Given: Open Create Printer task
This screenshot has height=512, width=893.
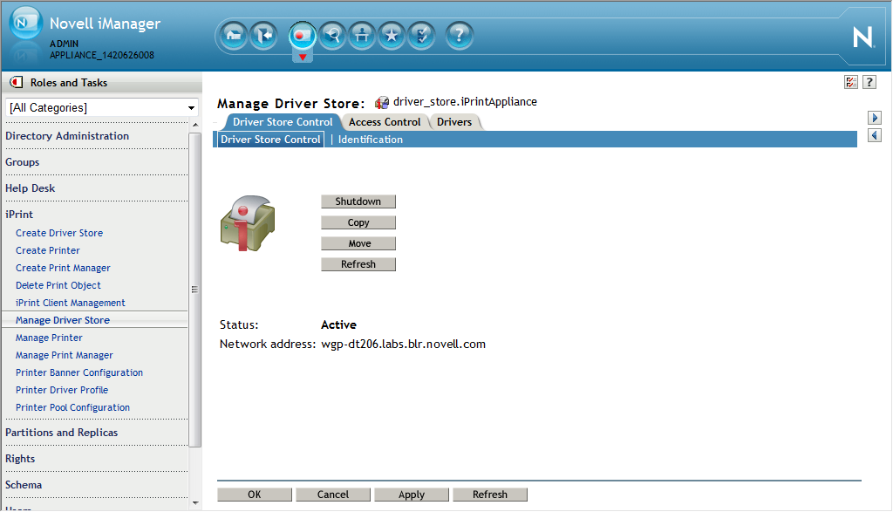Looking at the screenshot, I should [48, 250].
